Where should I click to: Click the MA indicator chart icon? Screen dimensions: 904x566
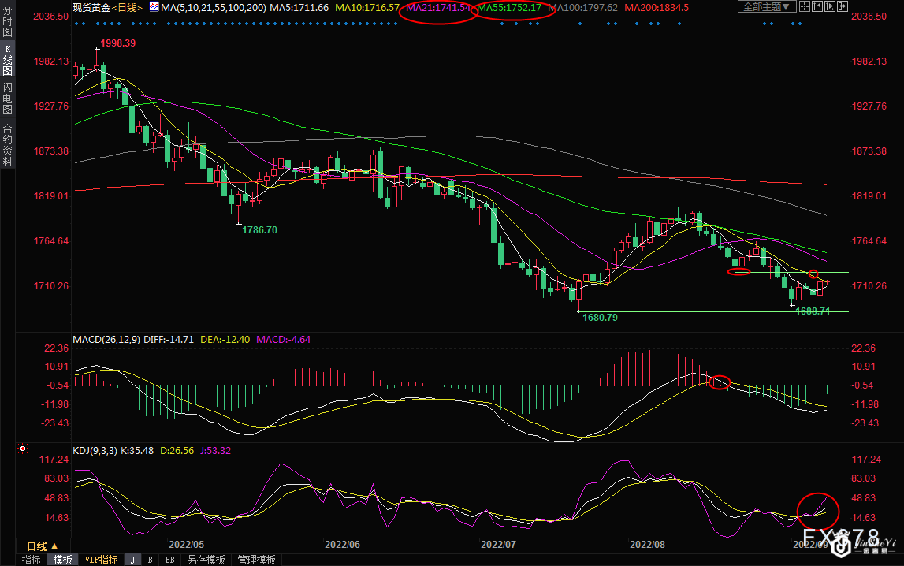click(153, 7)
